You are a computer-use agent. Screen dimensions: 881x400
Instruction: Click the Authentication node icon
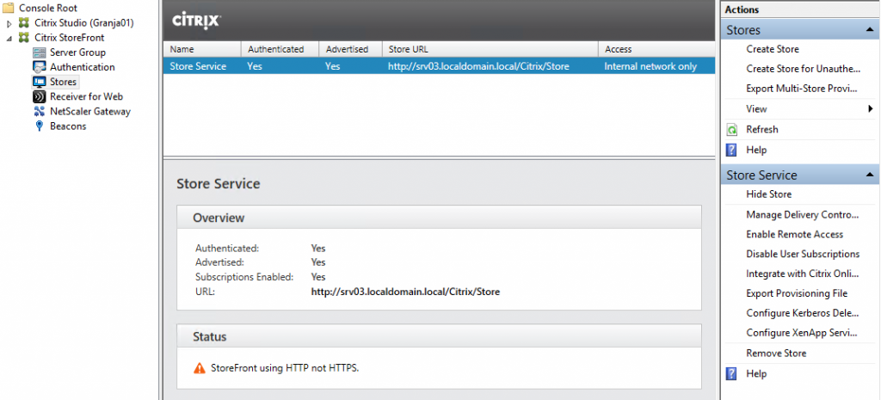39,67
